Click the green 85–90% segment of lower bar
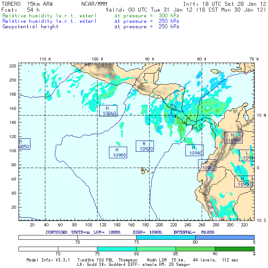The image size is (268, 268). (x=195, y=249)
